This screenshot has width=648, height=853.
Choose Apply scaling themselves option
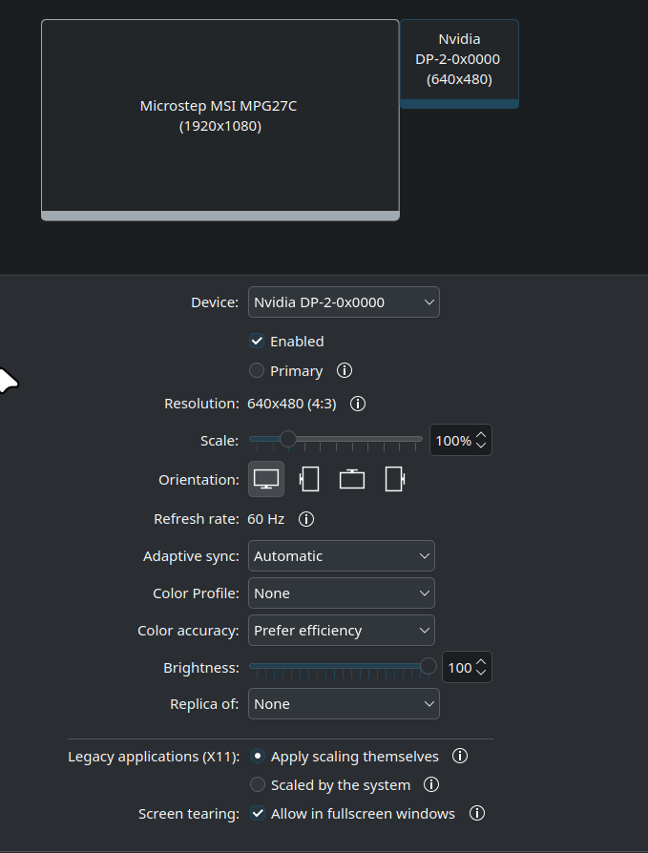point(258,757)
